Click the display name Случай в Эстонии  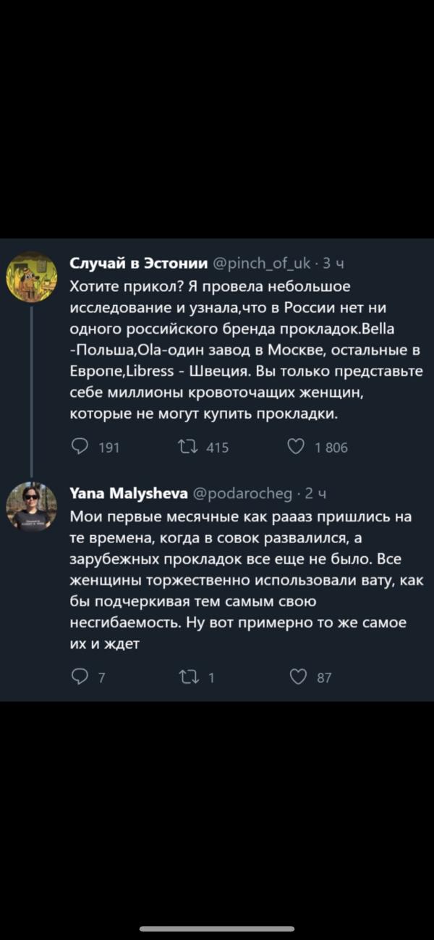coord(139,263)
